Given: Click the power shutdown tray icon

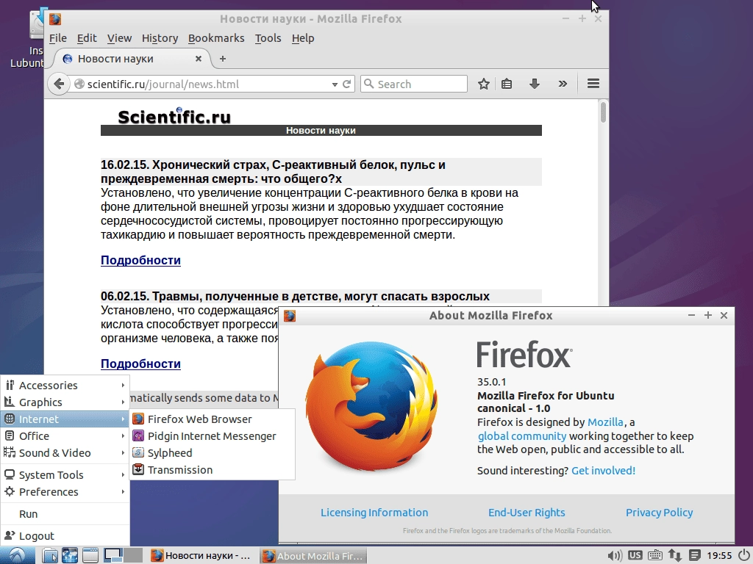Looking at the screenshot, I should pos(743,555).
